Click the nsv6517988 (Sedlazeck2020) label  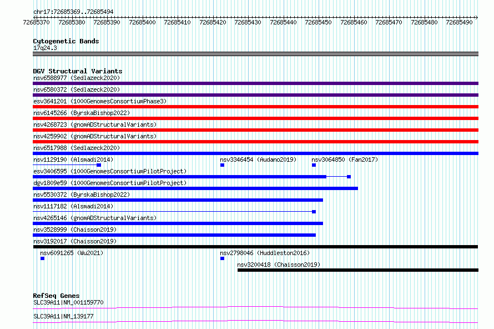click(x=77, y=148)
